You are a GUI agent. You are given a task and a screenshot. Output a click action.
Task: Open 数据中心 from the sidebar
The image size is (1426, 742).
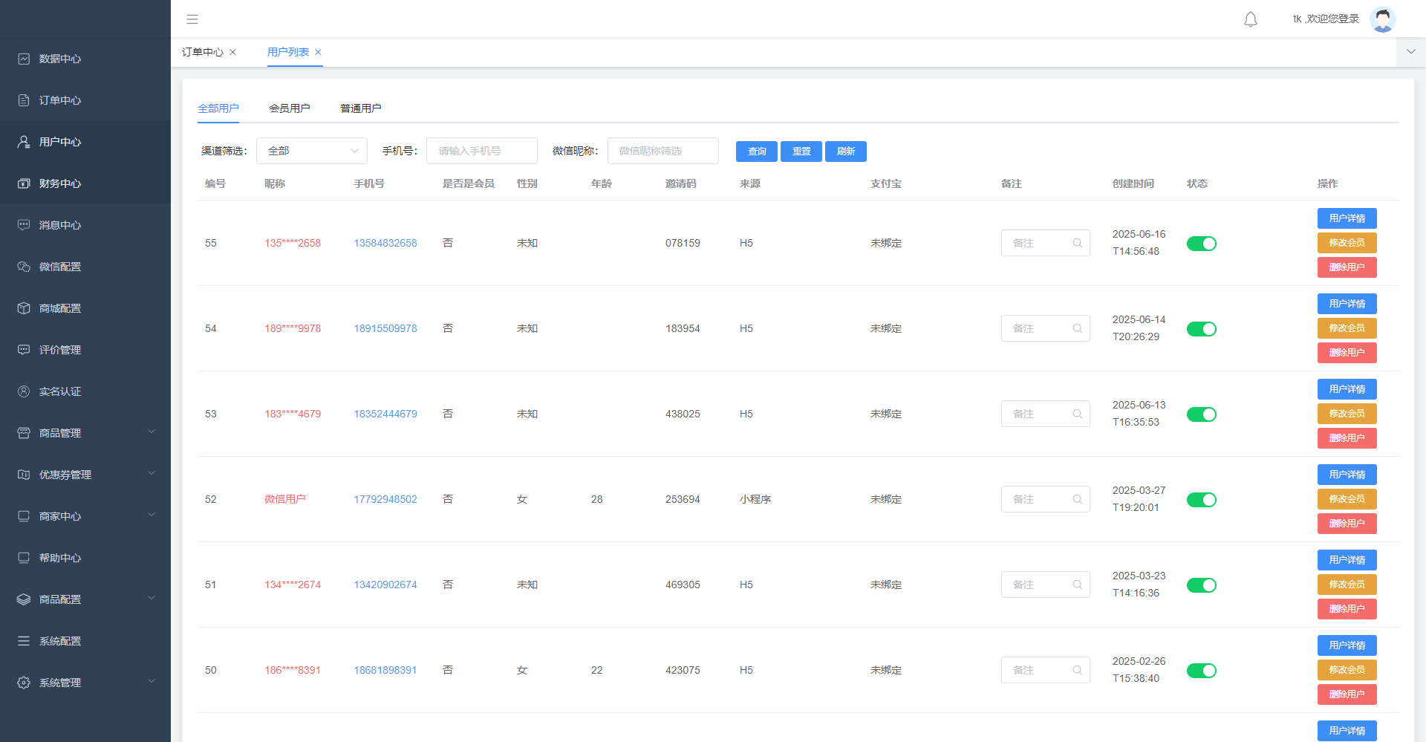tap(60, 59)
